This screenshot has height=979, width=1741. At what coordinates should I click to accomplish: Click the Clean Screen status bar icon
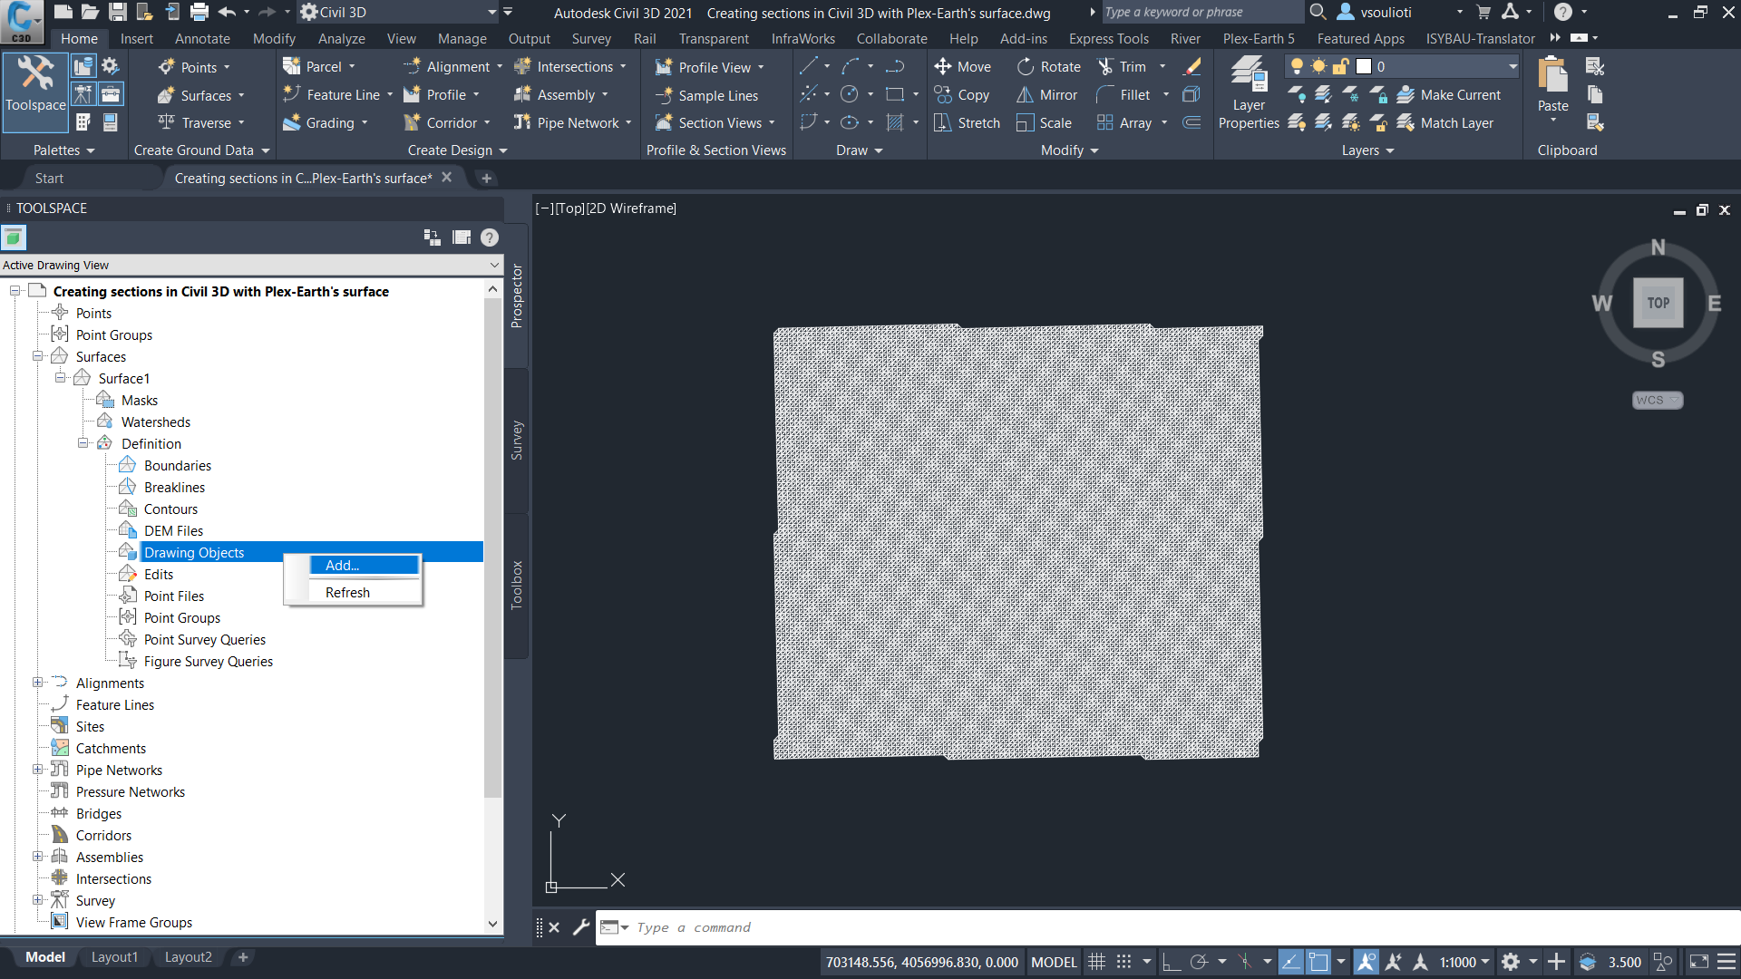coord(1699,962)
